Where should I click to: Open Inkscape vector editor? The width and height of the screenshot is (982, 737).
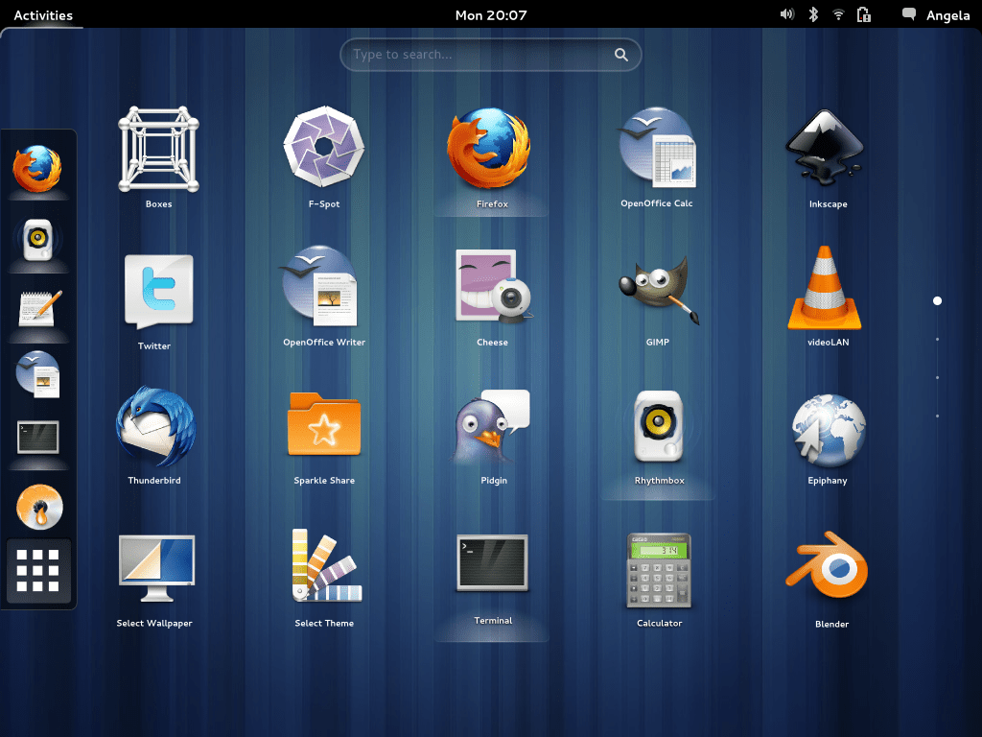tap(826, 148)
